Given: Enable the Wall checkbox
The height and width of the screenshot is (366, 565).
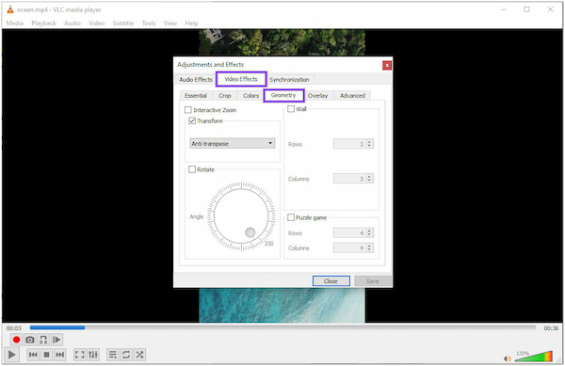Looking at the screenshot, I should [291, 109].
